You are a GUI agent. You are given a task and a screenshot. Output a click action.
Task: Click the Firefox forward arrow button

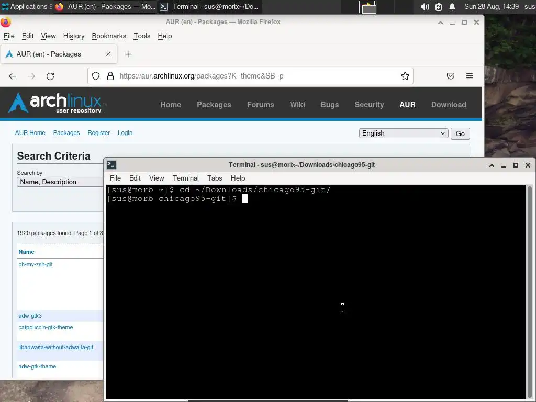[x=31, y=76]
